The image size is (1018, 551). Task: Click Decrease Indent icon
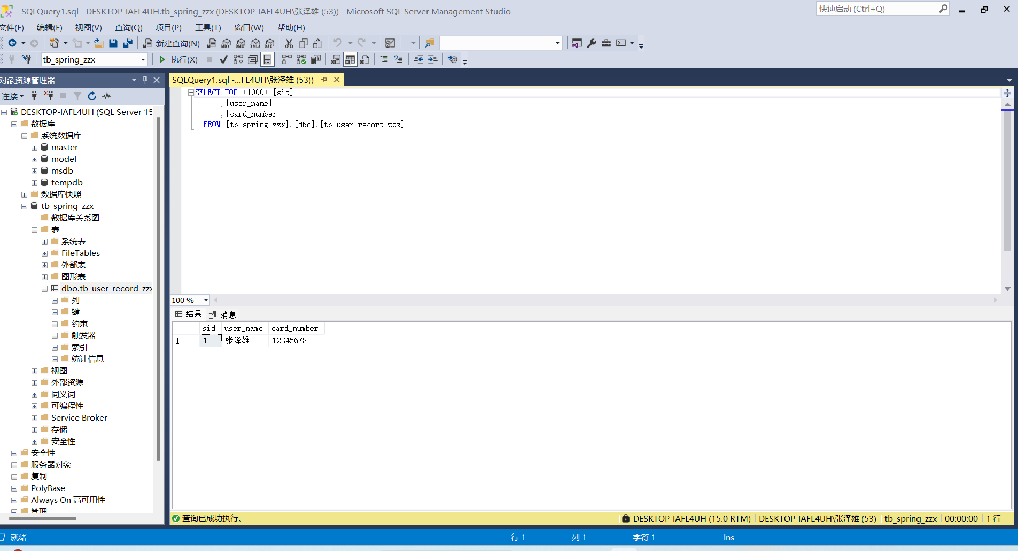click(x=418, y=59)
